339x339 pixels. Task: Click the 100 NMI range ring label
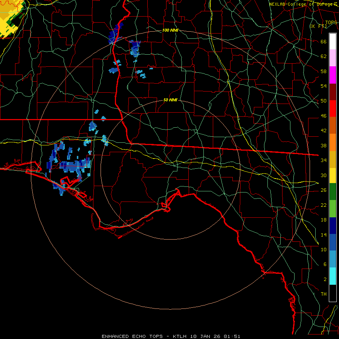[x=170, y=30]
